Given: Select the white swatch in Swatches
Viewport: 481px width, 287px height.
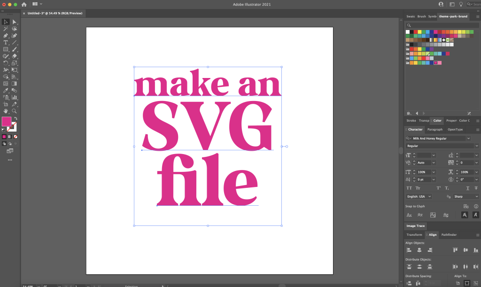Looking at the screenshot, I should [x=408, y=32].
